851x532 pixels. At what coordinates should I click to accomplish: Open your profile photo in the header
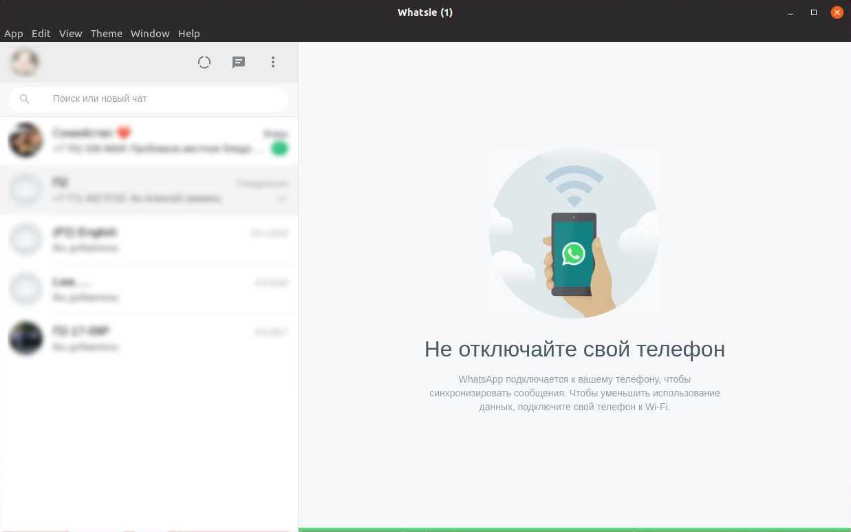click(x=25, y=63)
